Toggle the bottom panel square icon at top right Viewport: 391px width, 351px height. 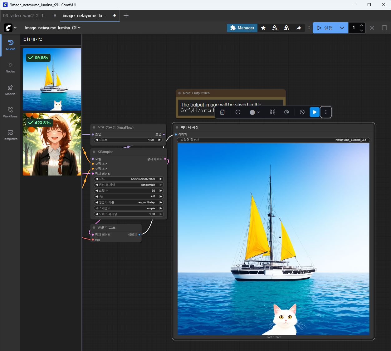click(384, 28)
